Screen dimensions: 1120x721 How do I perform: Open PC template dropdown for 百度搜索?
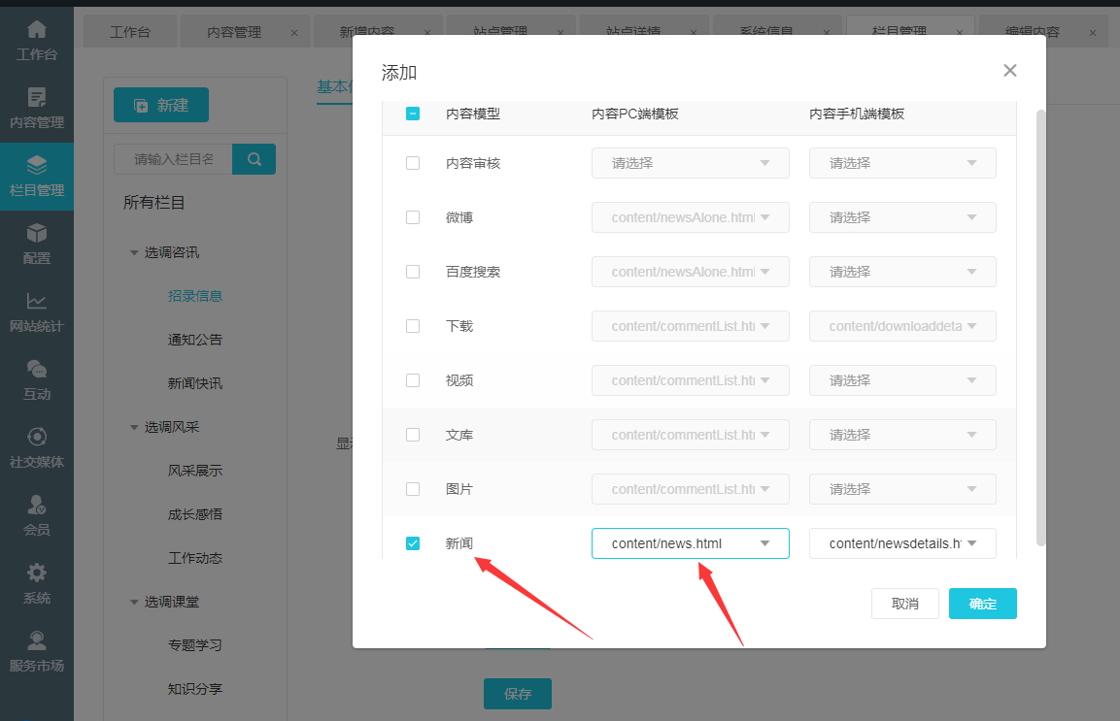coord(690,272)
